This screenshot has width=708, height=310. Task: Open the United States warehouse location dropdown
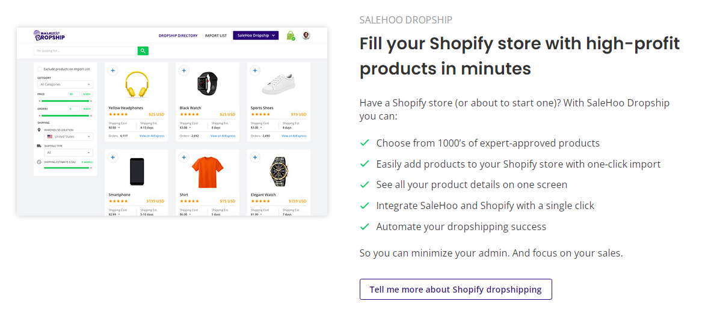[69, 136]
